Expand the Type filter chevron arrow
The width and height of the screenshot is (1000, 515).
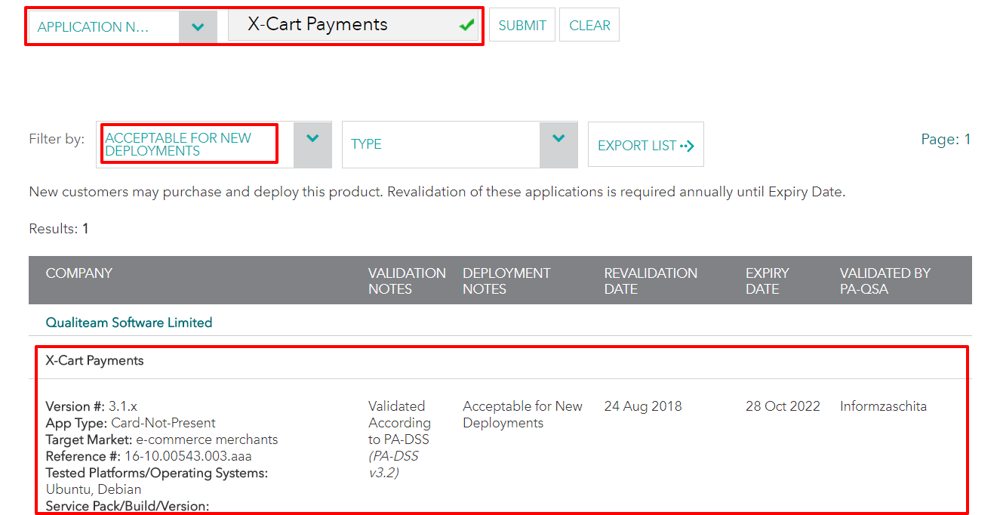coord(558,138)
